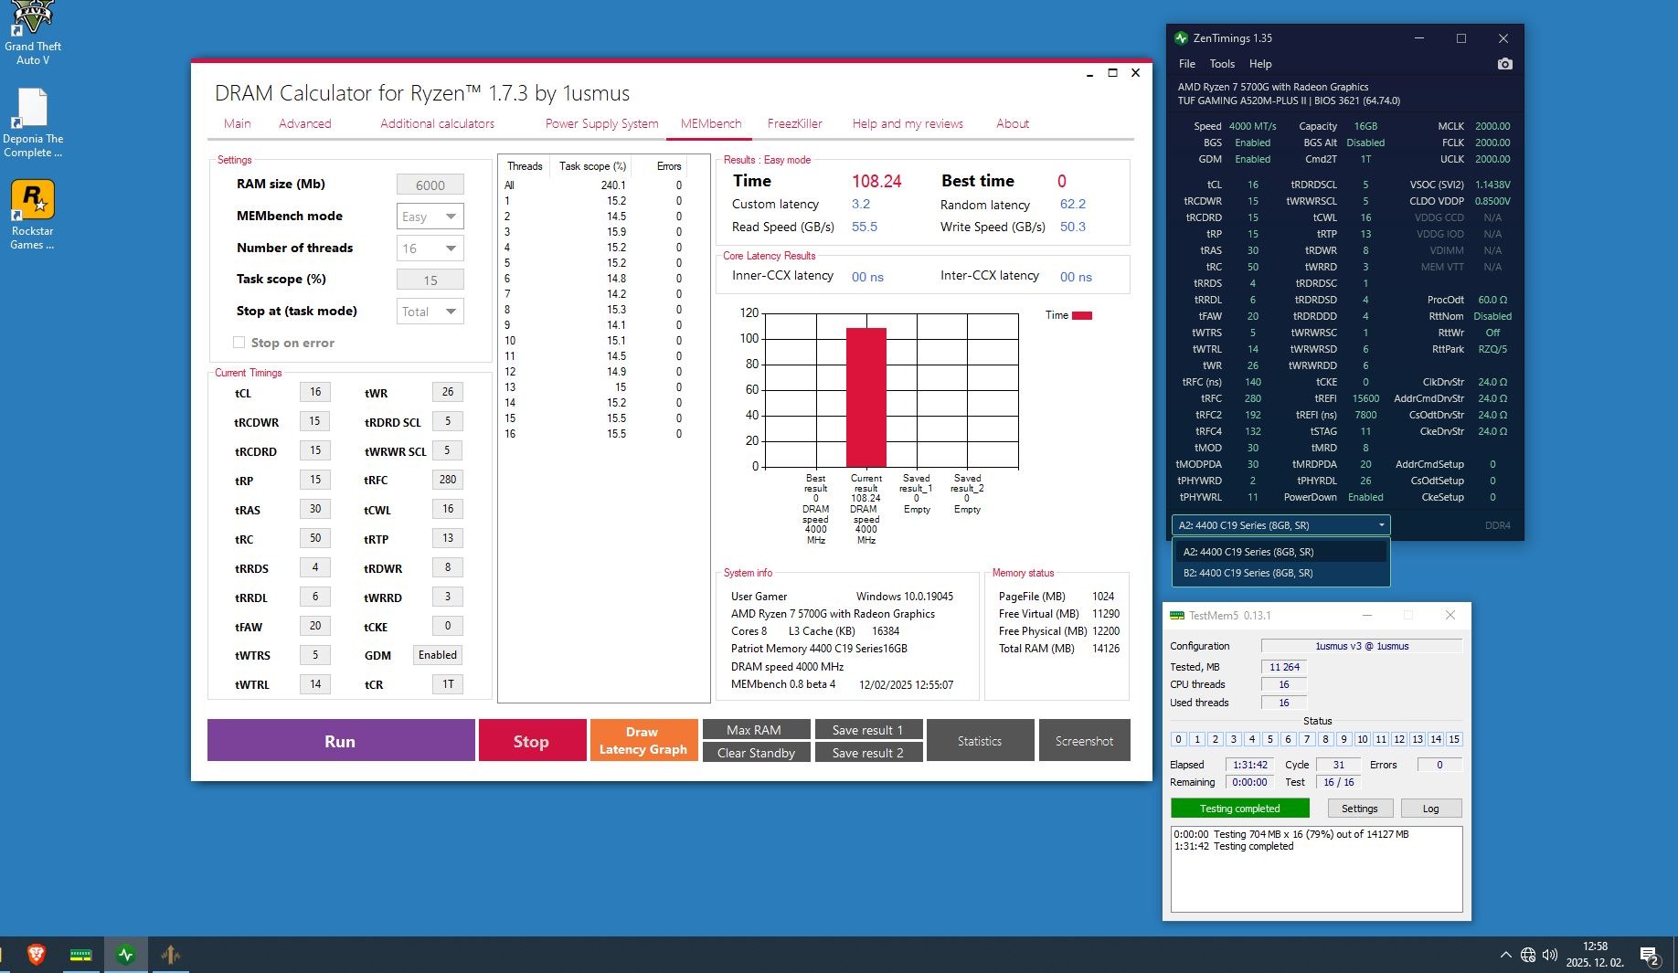1678x973 pixels.
Task: Switch to the Main tab
Action: tap(238, 123)
